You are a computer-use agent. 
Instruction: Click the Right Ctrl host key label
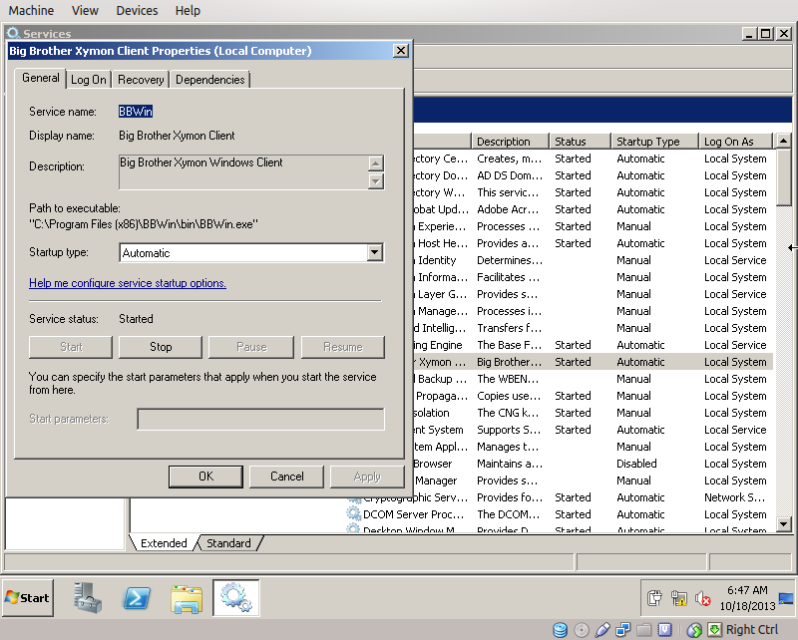(752, 630)
